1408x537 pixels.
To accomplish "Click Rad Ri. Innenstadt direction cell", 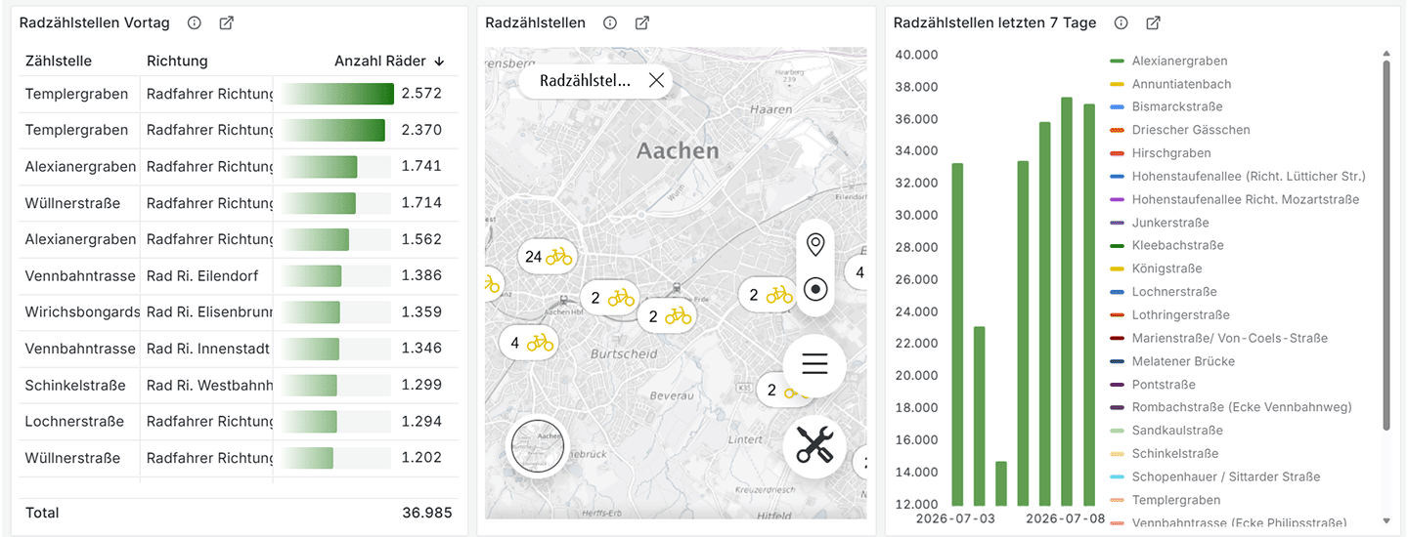I will [x=208, y=349].
